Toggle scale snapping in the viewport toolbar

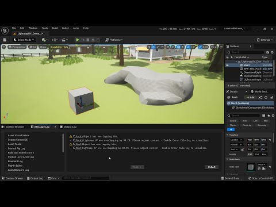(201, 47)
